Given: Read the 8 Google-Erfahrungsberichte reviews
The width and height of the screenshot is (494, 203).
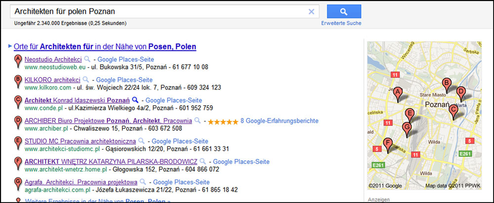Looking at the screenshot, I should coord(279,121).
